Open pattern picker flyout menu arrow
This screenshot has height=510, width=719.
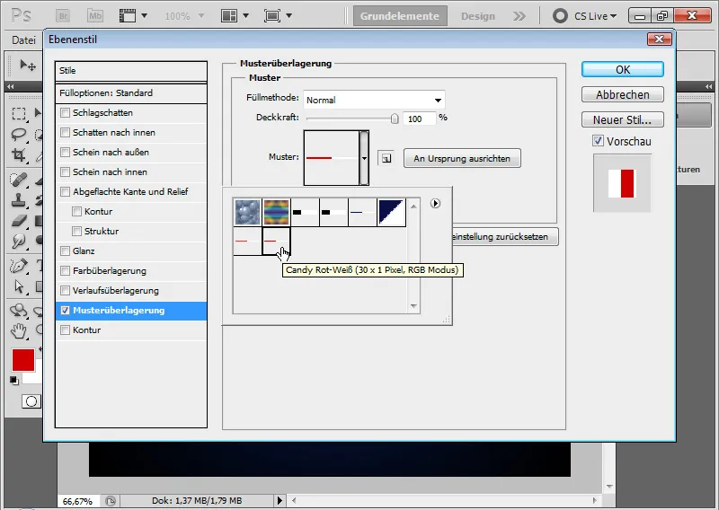pos(435,203)
